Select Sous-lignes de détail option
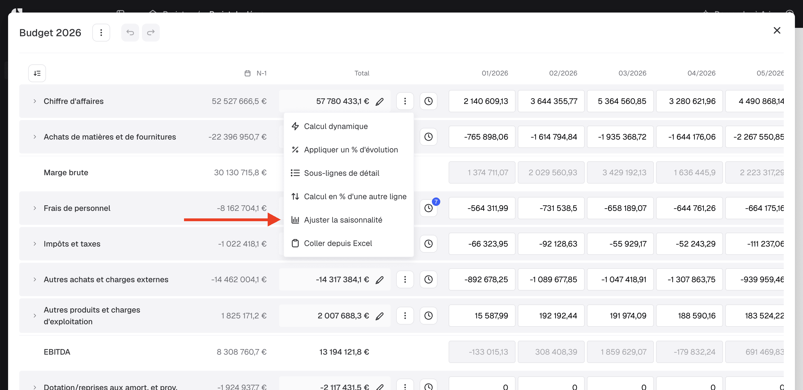Screen dimensions: 803x390 pyautogui.click(x=349, y=173)
